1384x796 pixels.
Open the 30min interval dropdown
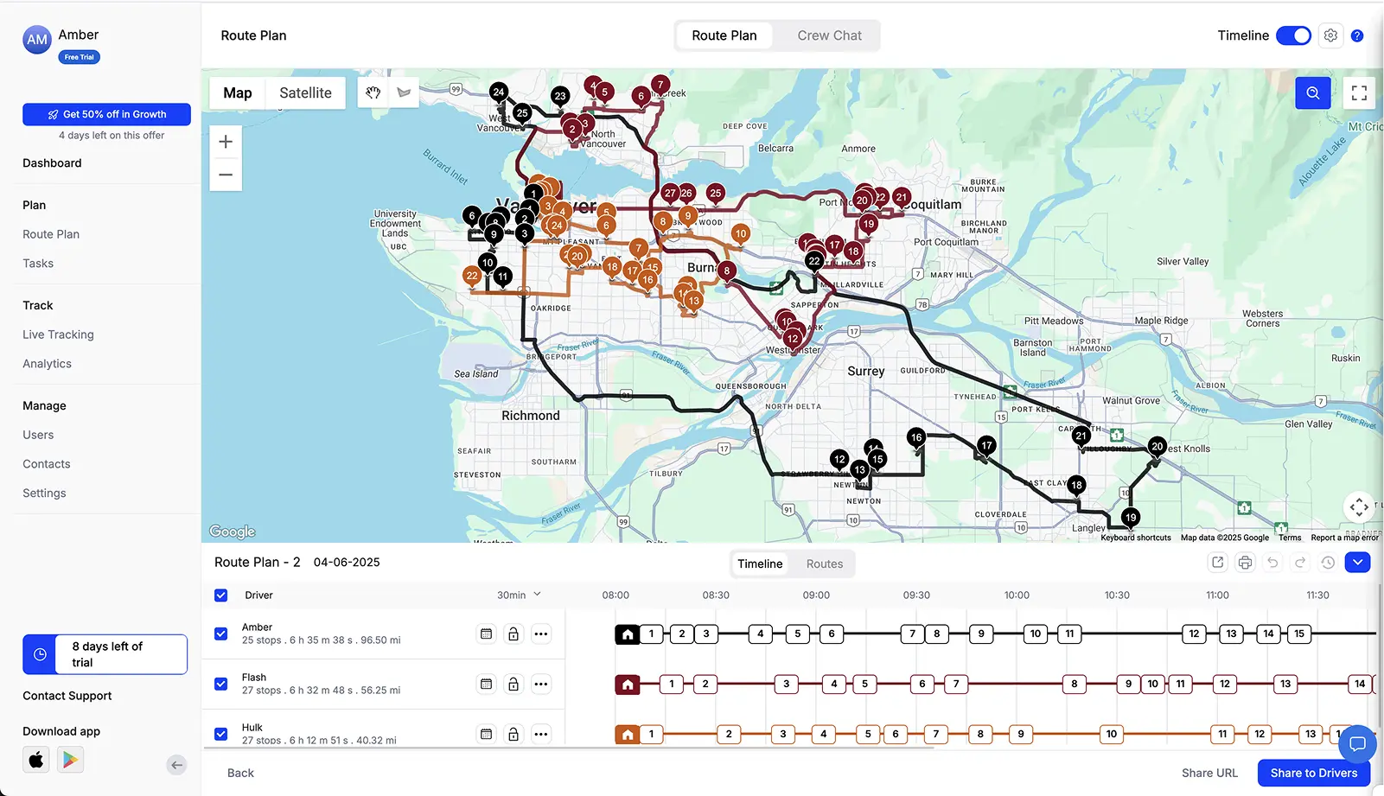(x=517, y=595)
